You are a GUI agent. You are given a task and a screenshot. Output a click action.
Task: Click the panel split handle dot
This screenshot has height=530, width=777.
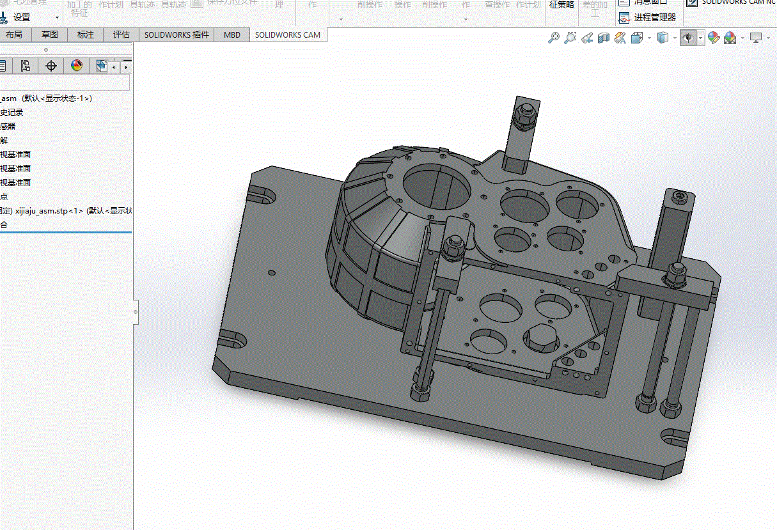point(45,49)
